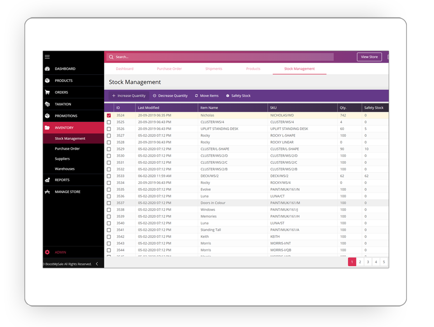Click the Orders cart icon
The width and height of the screenshot is (434, 327).
(47, 92)
